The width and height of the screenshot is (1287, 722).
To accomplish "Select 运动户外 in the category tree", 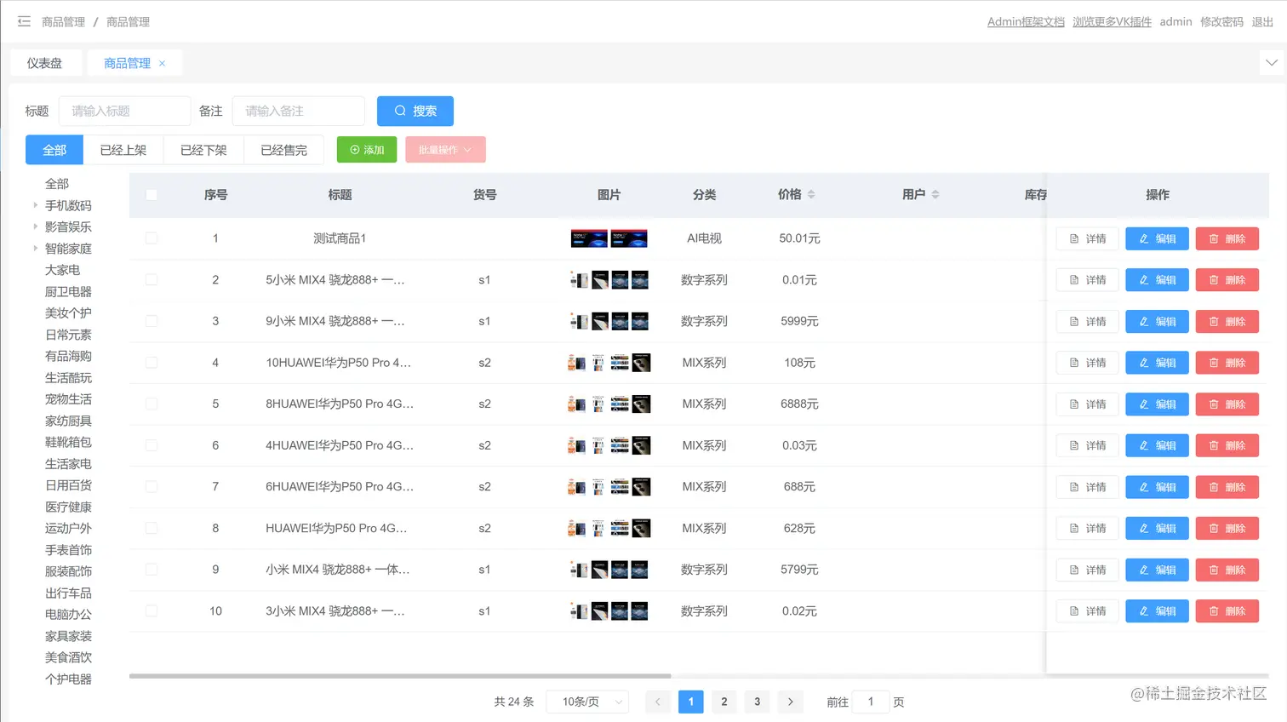I will pyautogui.click(x=68, y=528).
